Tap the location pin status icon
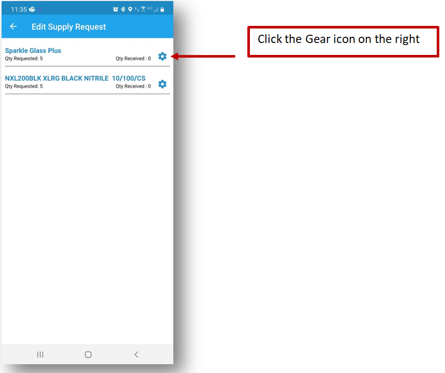The height and width of the screenshot is (373, 445). 130,9
